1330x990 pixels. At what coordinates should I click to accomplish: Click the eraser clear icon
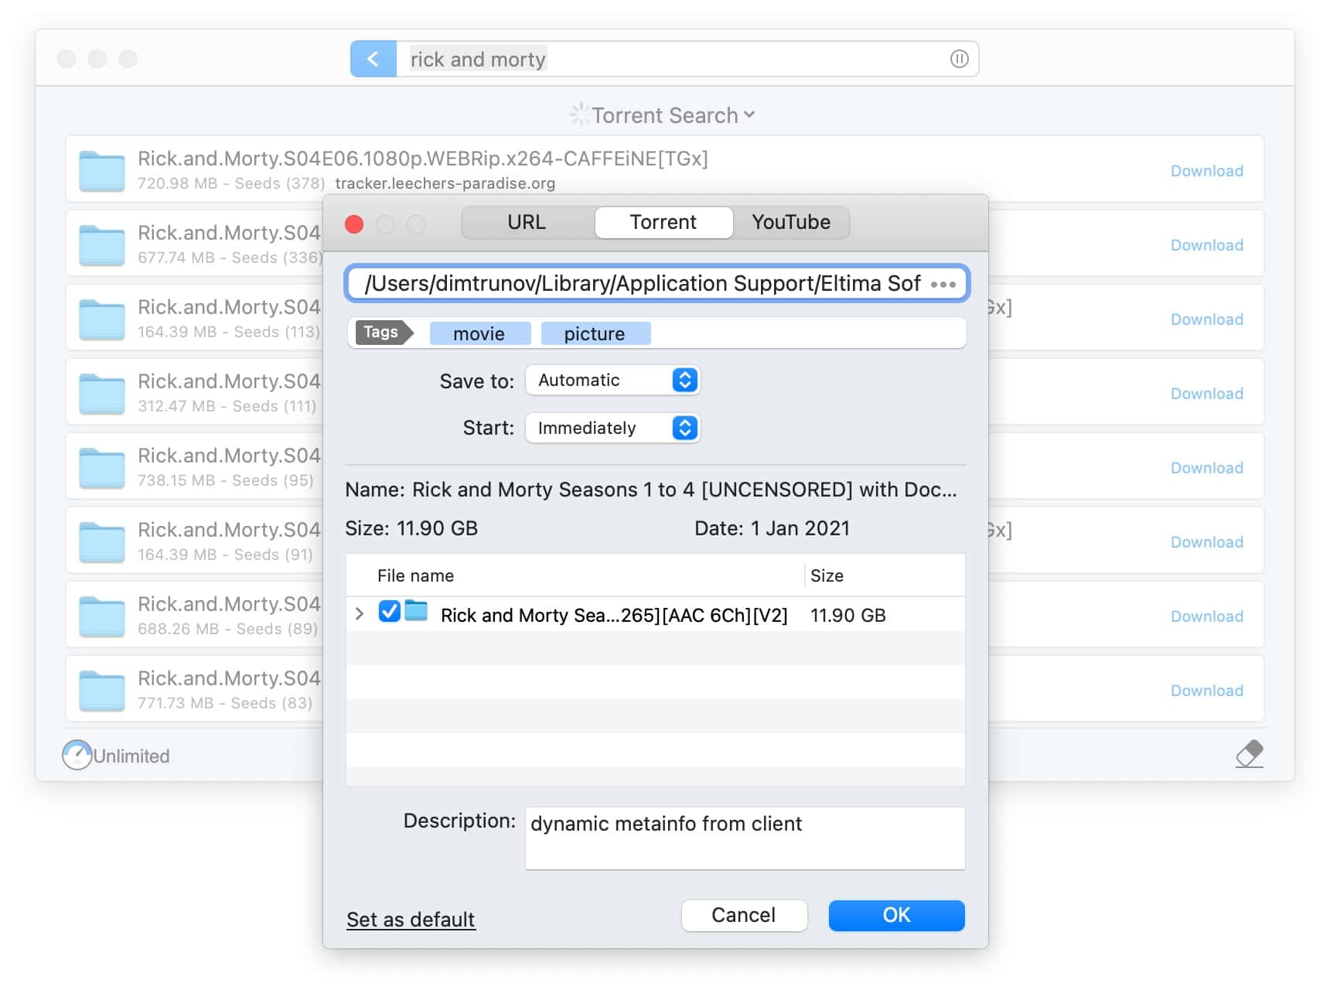[x=1249, y=753]
